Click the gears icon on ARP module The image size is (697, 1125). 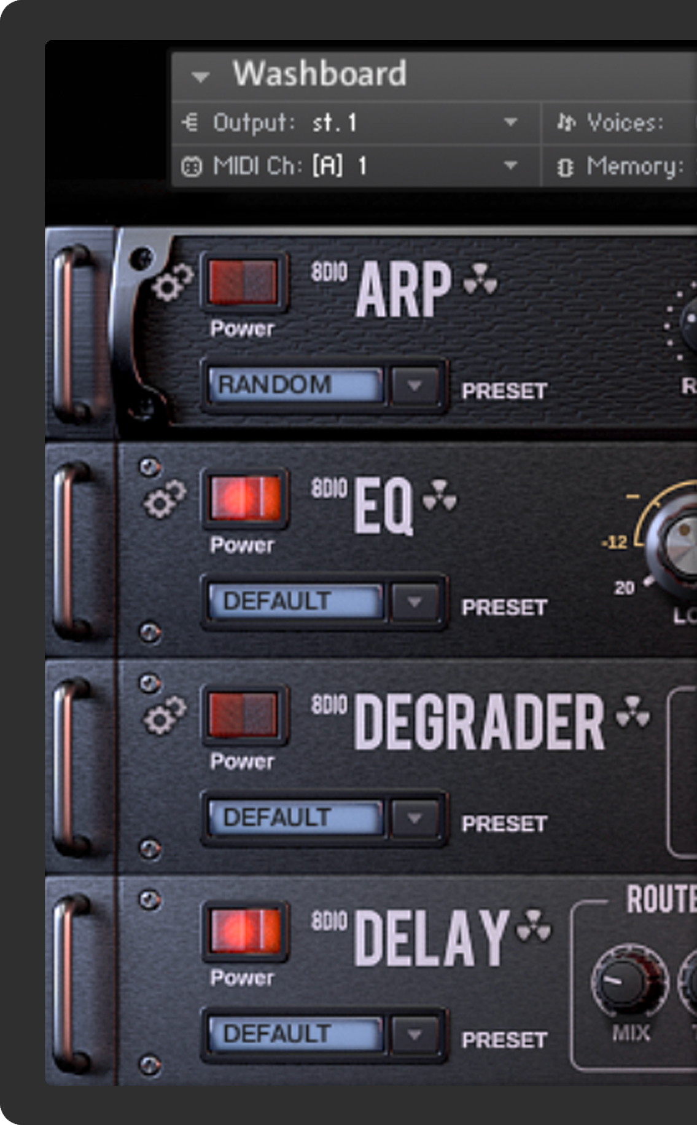click(x=172, y=282)
